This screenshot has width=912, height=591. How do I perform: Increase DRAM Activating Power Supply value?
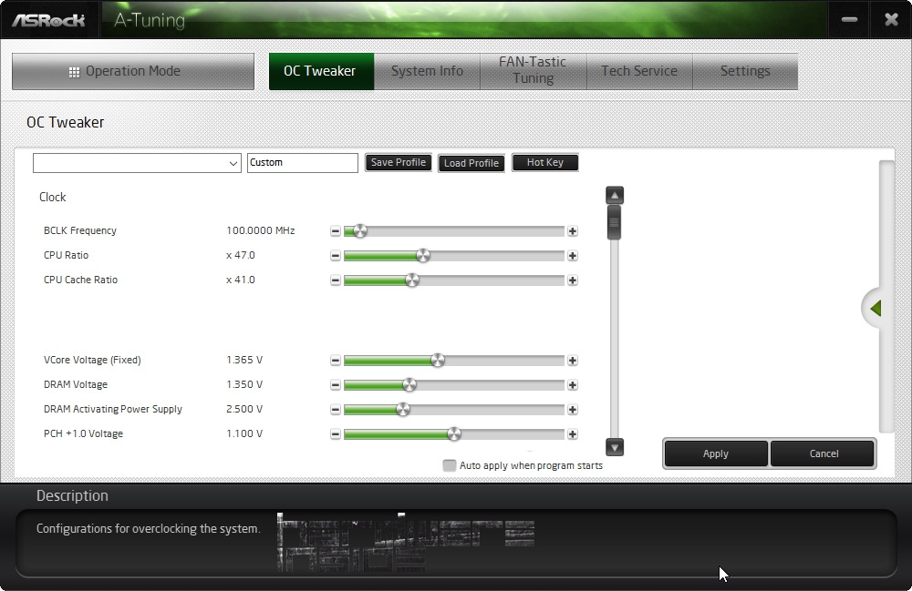(x=573, y=410)
